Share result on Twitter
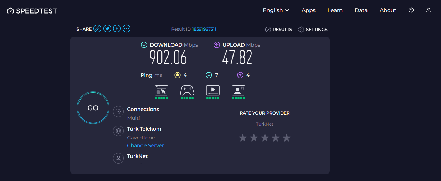 coord(107,29)
